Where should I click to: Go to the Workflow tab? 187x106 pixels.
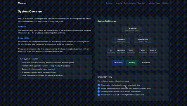click(x=166, y=3)
